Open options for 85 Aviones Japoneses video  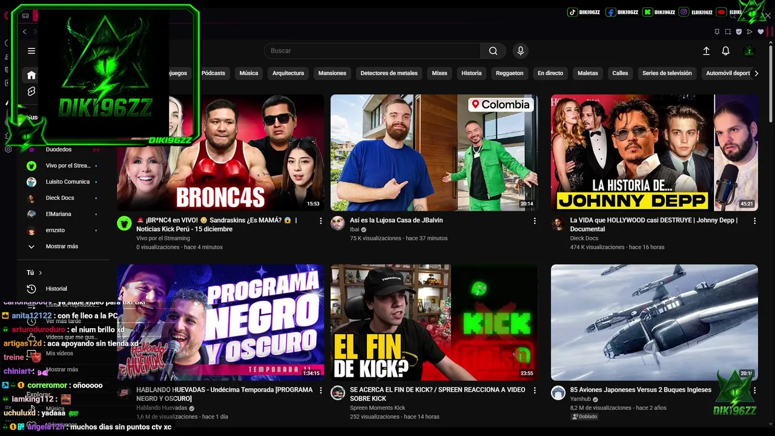coord(754,391)
